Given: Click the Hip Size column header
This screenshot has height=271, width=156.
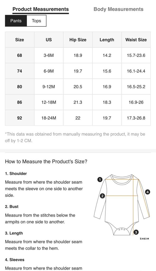Looking at the screenshot, I should (78, 40).
